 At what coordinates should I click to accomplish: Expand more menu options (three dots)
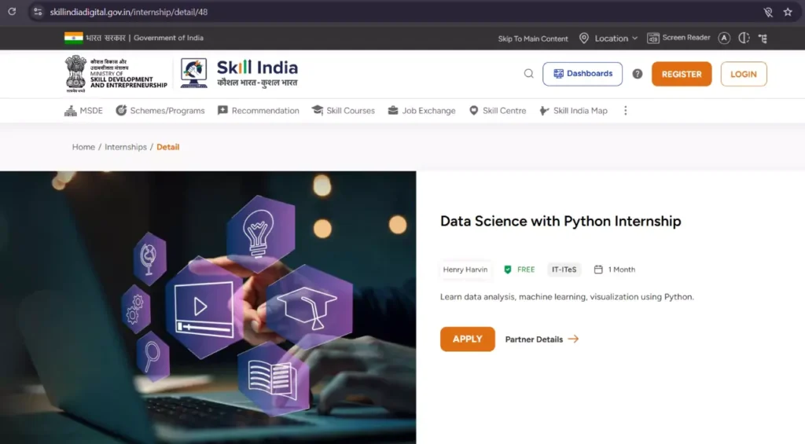(x=625, y=110)
